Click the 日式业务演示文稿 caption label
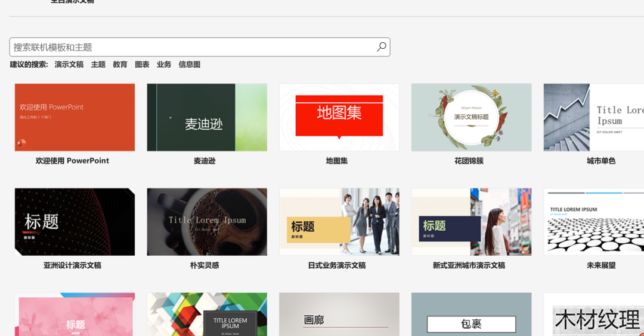Screen dimensions: 644x336 [x=337, y=265]
